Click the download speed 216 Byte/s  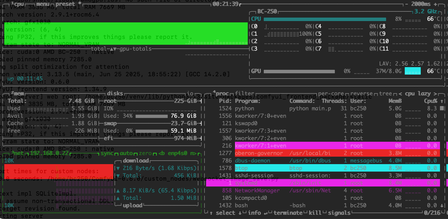coord(139,168)
